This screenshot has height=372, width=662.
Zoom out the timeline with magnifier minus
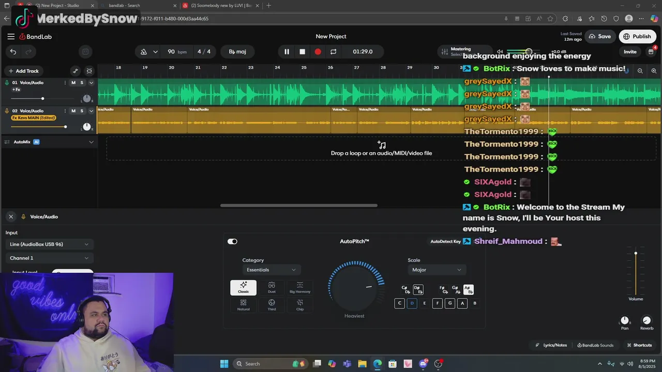tap(640, 71)
